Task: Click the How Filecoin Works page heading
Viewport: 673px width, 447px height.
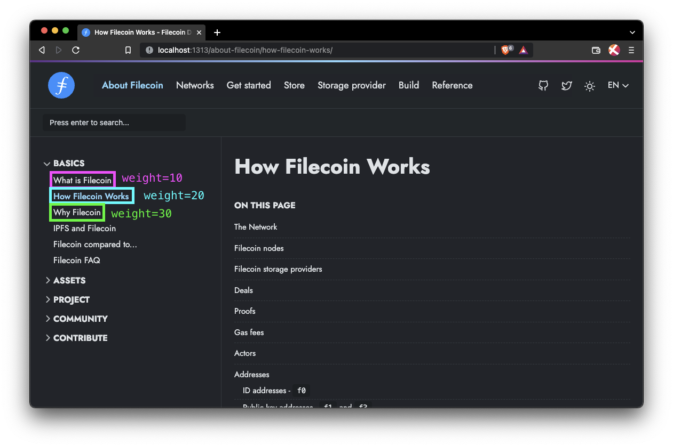Action: click(x=332, y=167)
